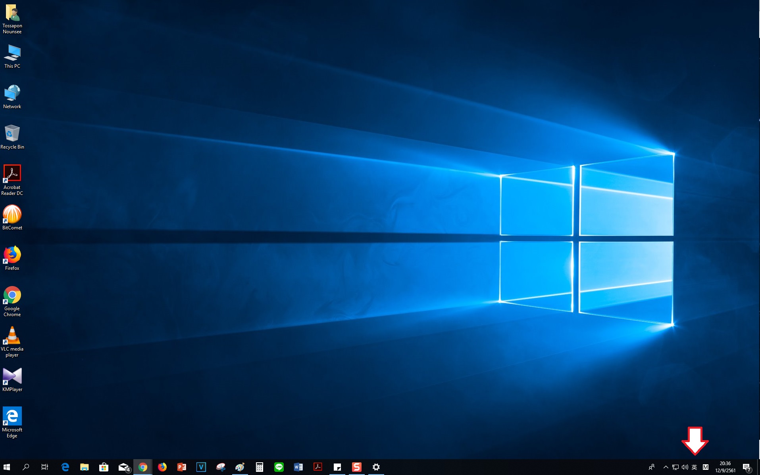The height and width of the screenshot is (475, 760).
Task: Switch input language indicator 英
Action: point(695,467)
